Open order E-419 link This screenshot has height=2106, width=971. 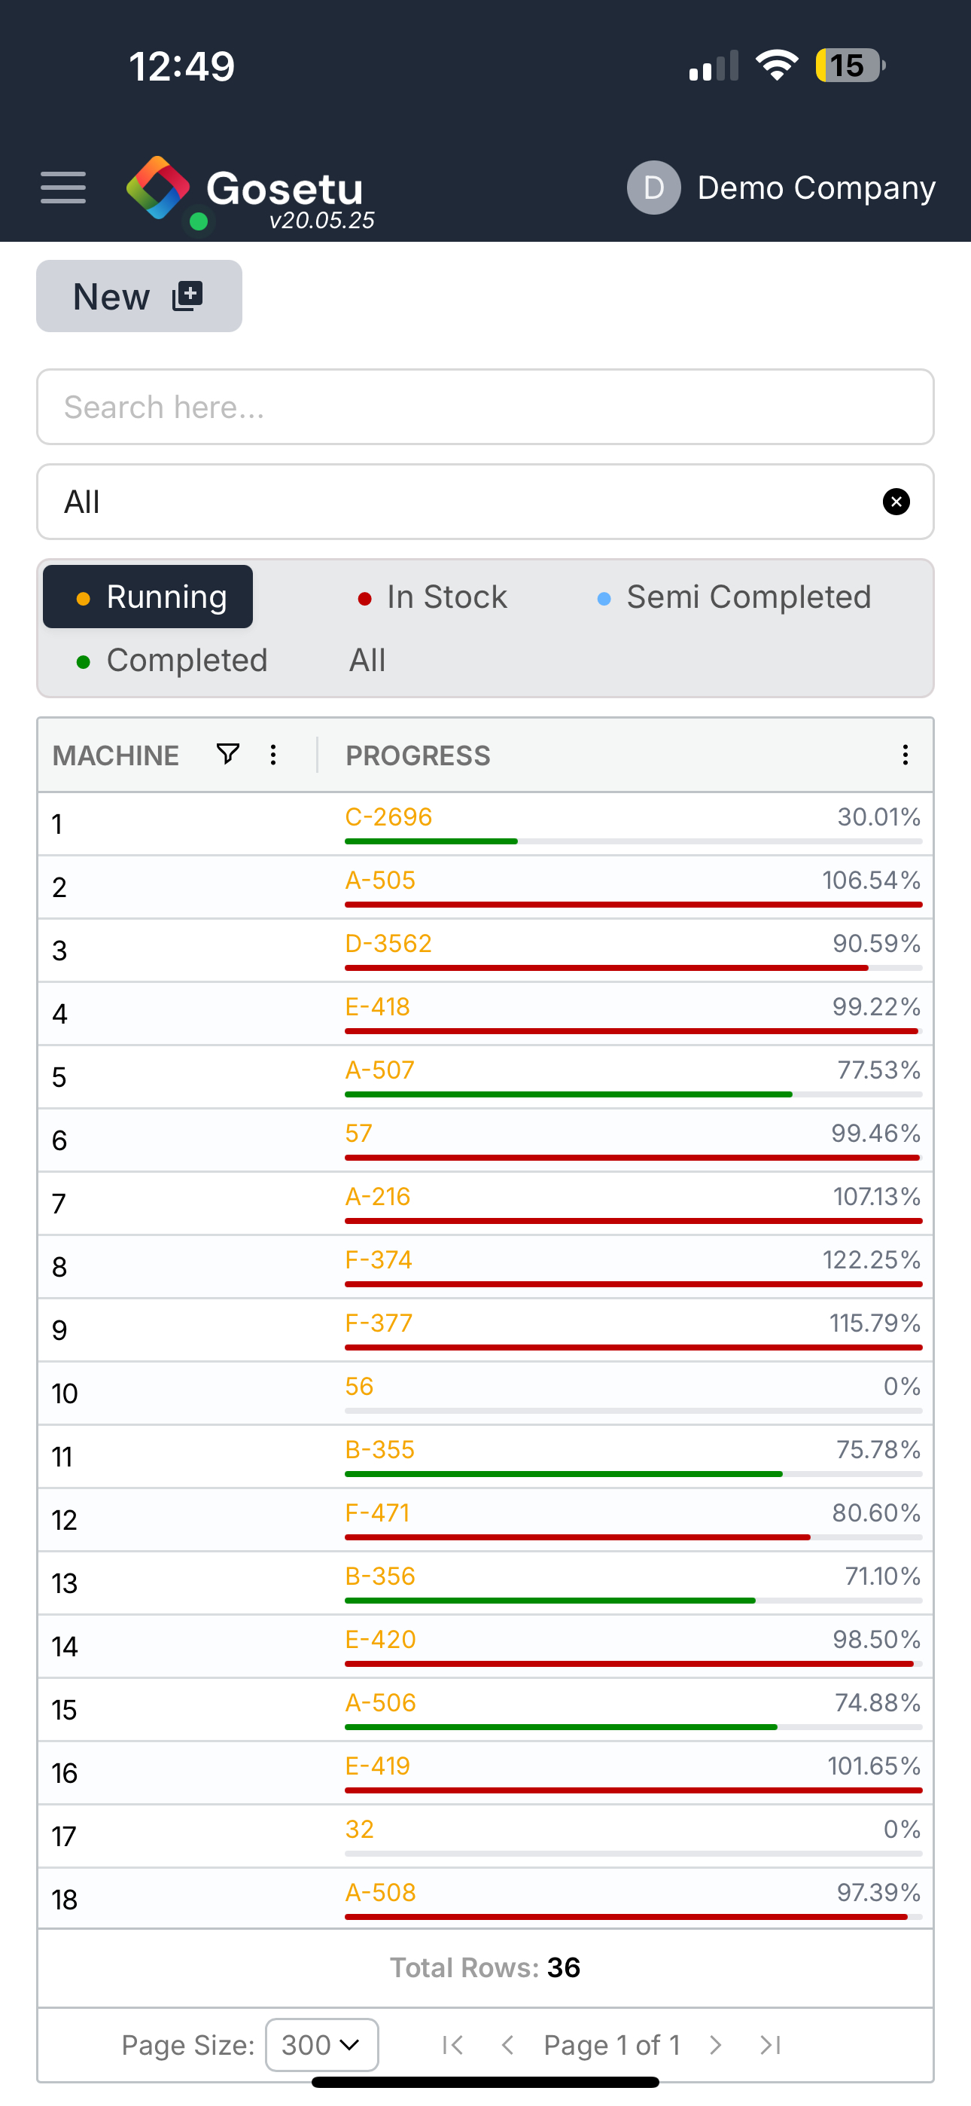pyautogui.click(x=378, y=1766)
